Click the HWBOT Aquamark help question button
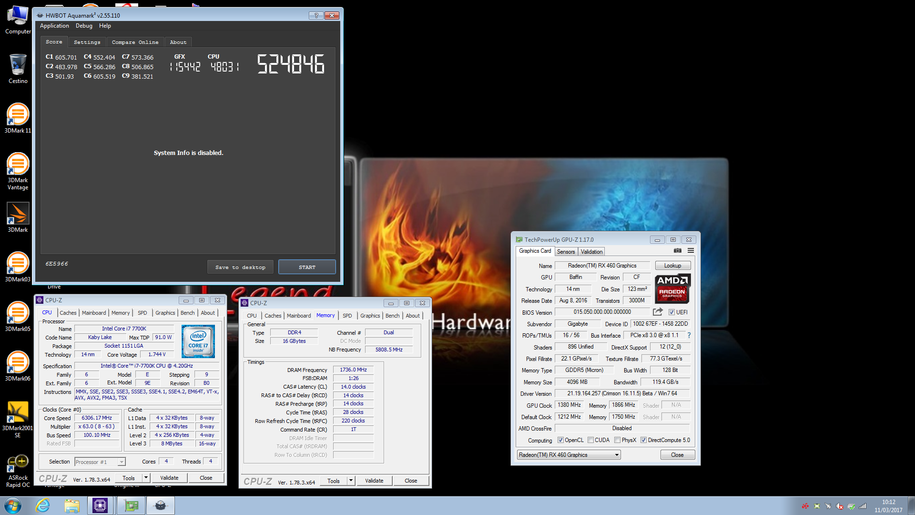The height and width of the screenshot is (515, 915). click(x=316, y=15)
